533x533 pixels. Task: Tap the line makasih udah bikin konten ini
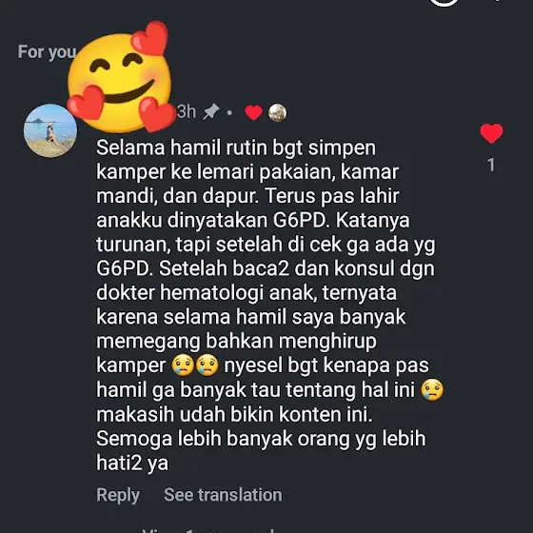[234, 414]
